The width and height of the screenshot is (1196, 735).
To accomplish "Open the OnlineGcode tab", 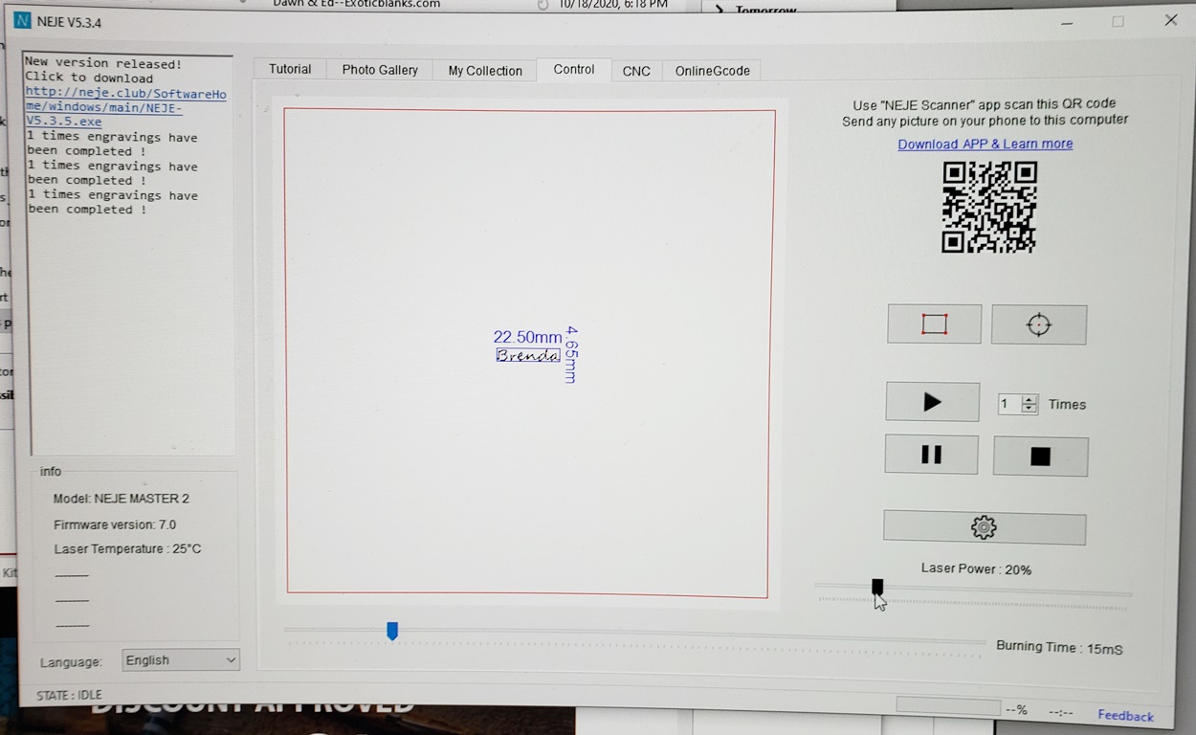I will coord(712,71).
